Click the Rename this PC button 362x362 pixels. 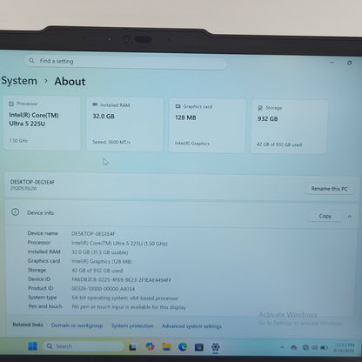[x=329, y=189]
